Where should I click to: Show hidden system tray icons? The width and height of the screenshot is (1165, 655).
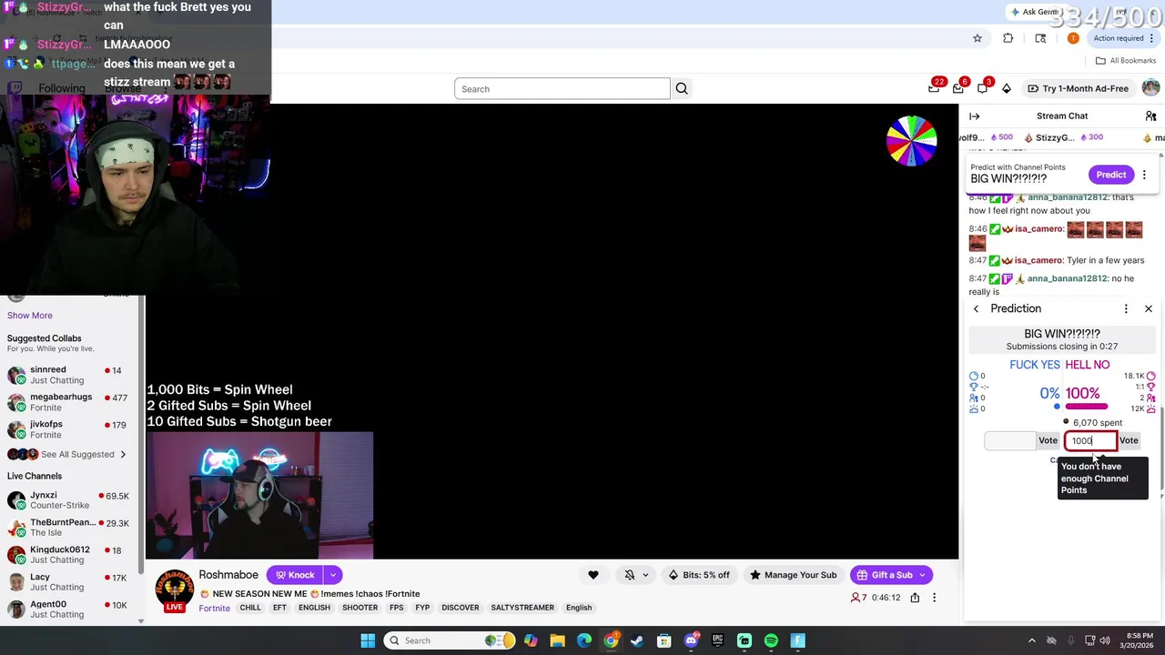pos(1033,640)
